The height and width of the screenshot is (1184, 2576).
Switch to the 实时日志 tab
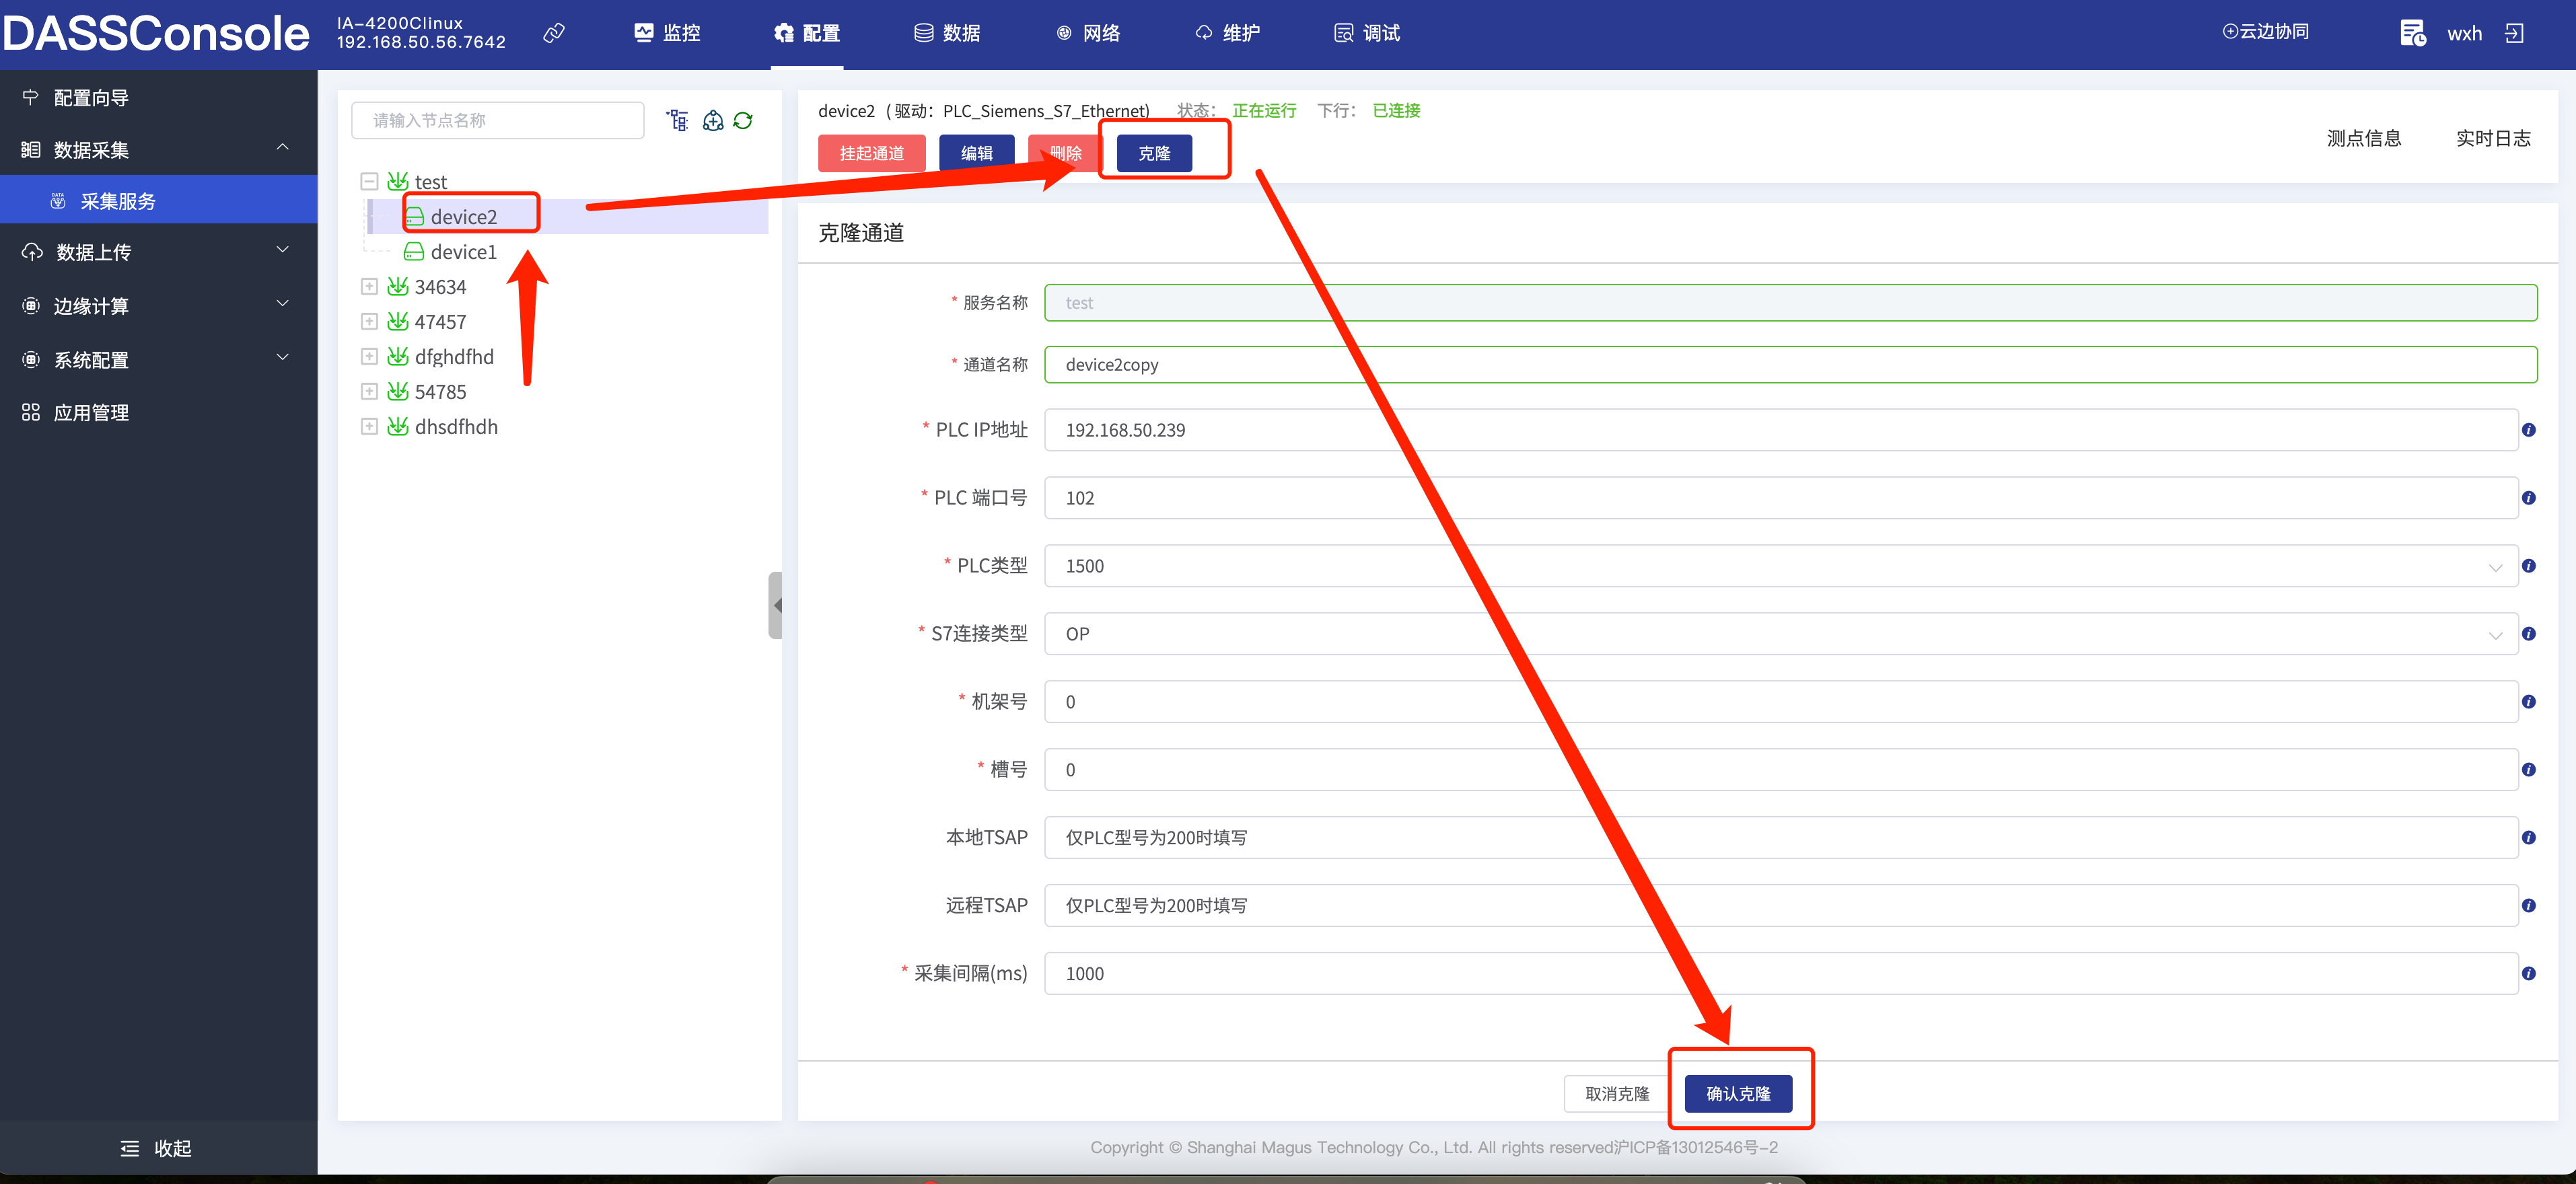2493,138
